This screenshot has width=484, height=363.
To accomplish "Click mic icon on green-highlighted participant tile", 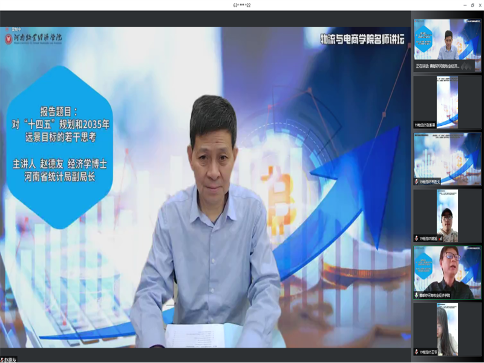I will [416, 295].
